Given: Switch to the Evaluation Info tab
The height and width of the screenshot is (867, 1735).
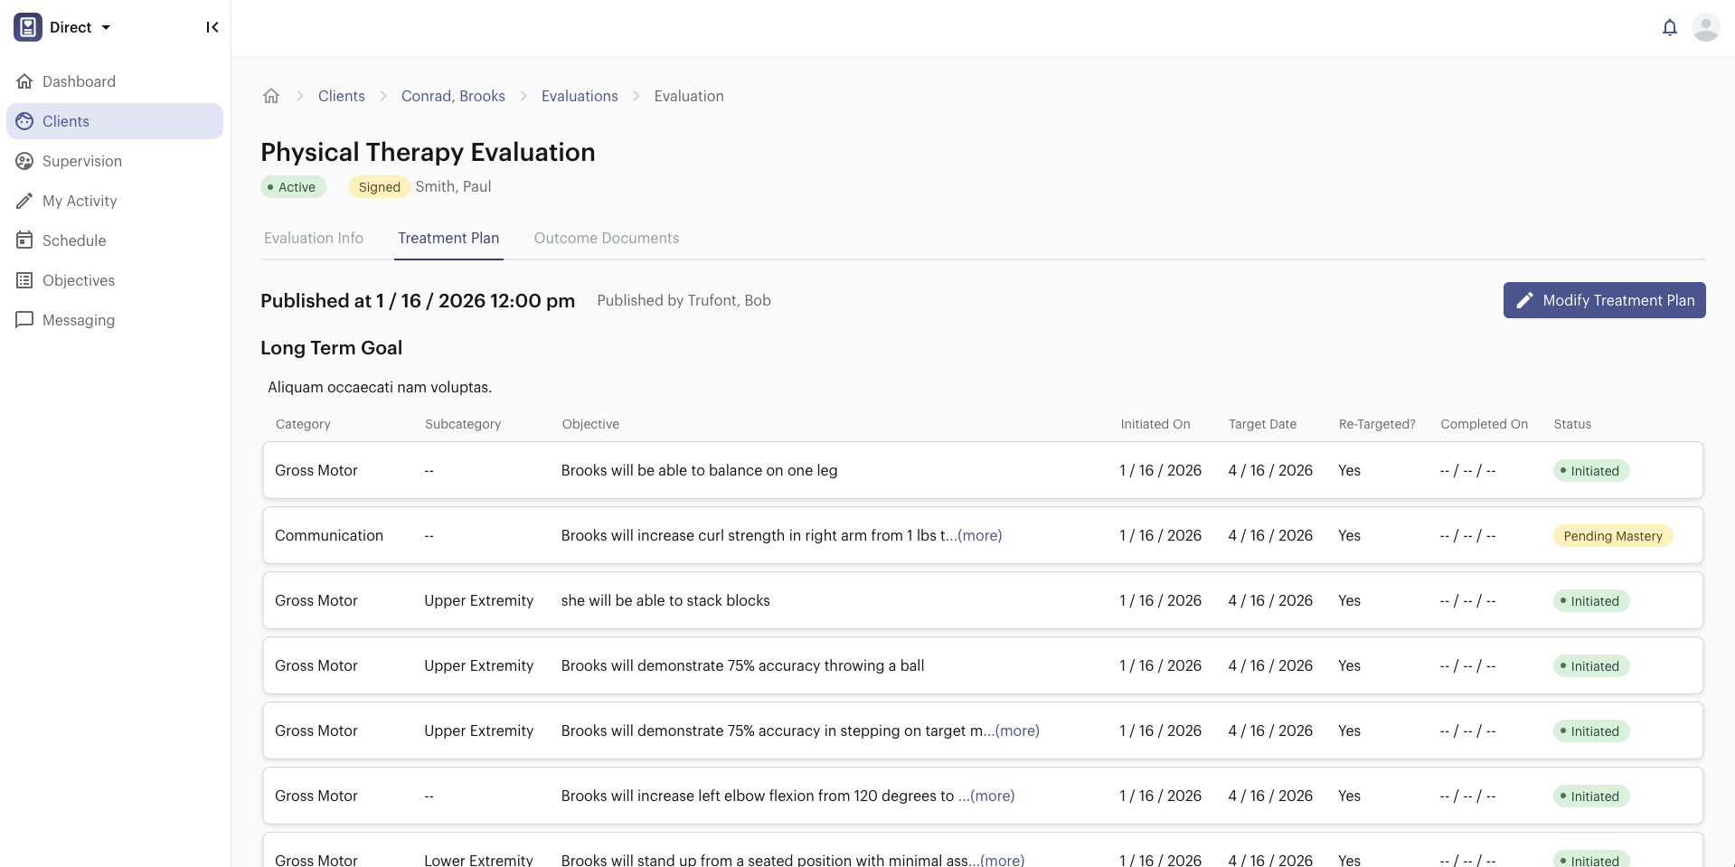Looking at the screenshot, I should tap(314, 238).
